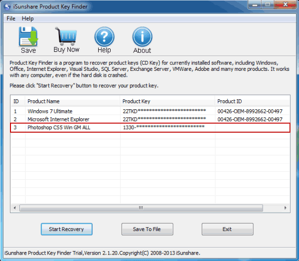Open the File menu

11,18
